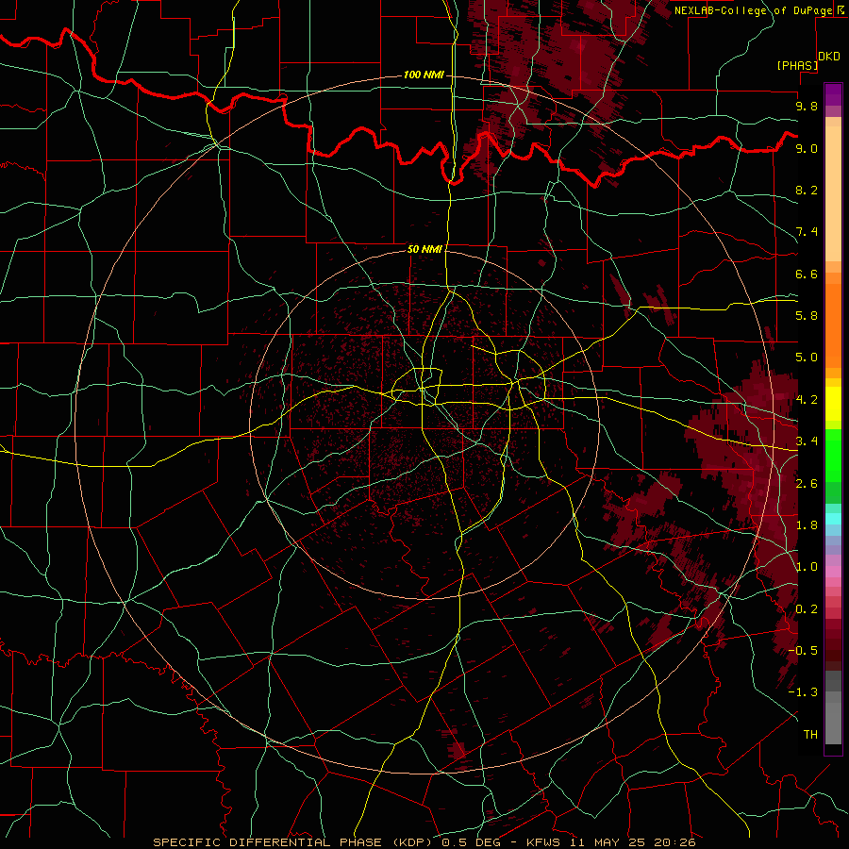Click the 9.0 value on color scale

point(807,148)
